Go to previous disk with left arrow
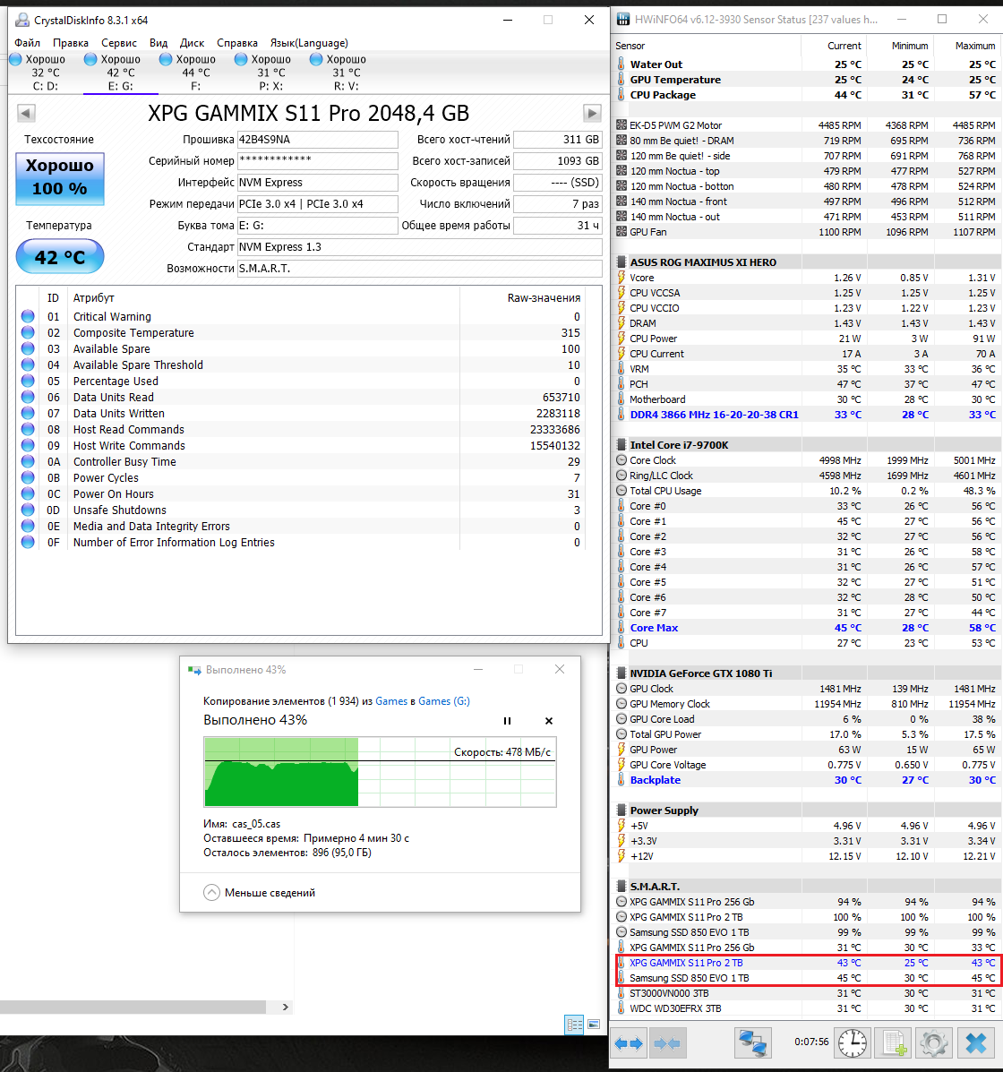 (26, 113)
